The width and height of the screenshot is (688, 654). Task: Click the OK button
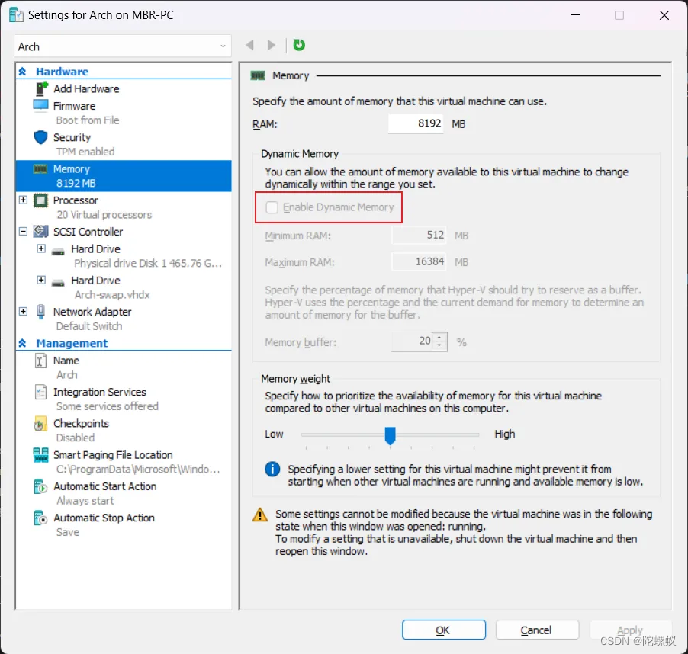444,630
